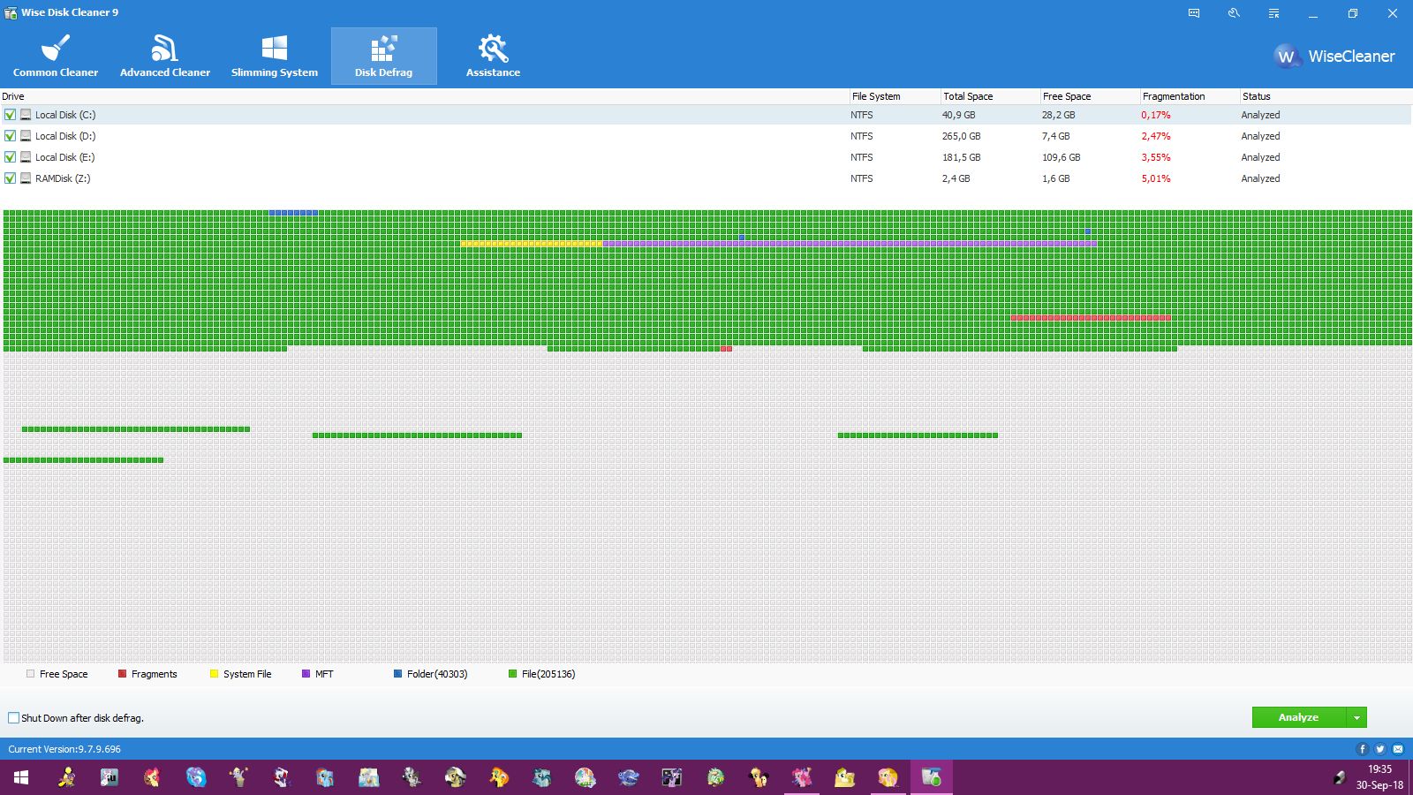Click the drive icon for Local Disk (C:)

[26, 115]
